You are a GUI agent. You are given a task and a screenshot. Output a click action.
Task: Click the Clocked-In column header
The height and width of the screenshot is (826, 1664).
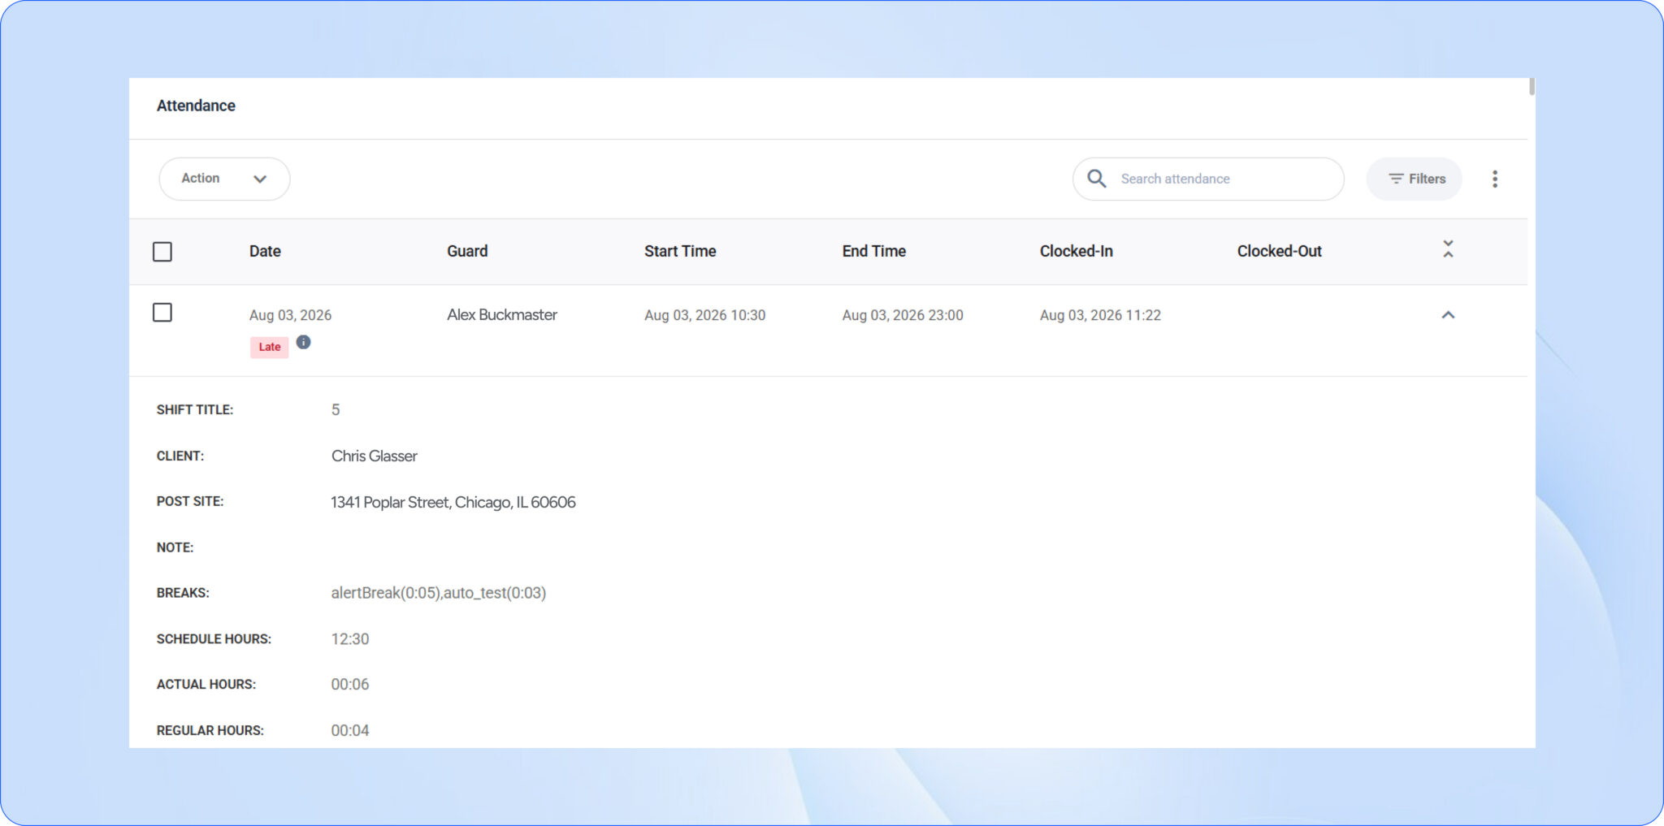(1076, 252)
